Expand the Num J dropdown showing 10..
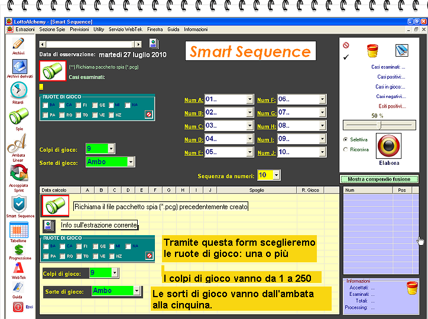 coord(322,152)
